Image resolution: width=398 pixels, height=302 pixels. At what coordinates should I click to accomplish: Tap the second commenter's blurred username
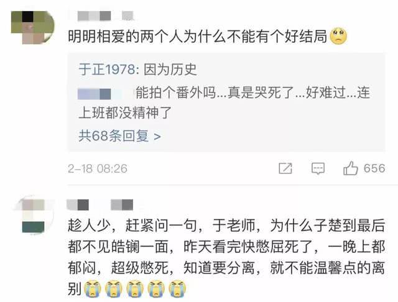[99, 205]
